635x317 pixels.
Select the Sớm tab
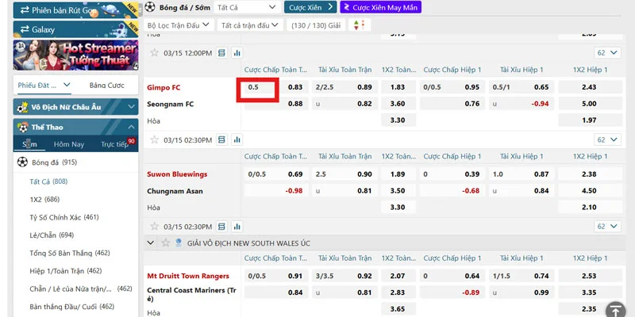(x=29, y=144)
